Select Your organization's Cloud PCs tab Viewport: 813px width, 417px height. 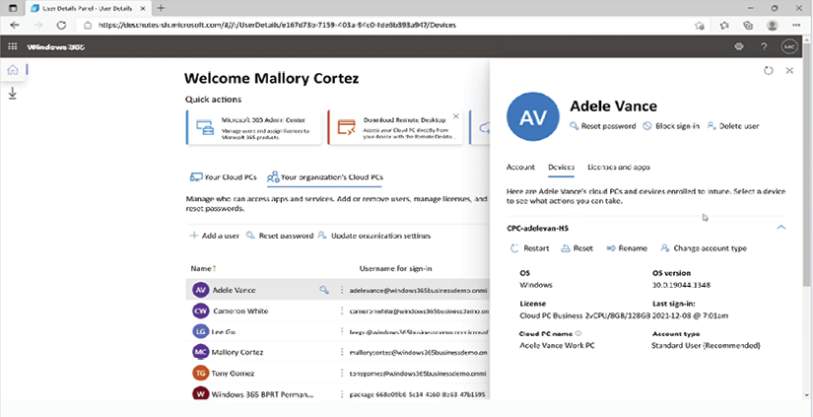pos(325,176)
